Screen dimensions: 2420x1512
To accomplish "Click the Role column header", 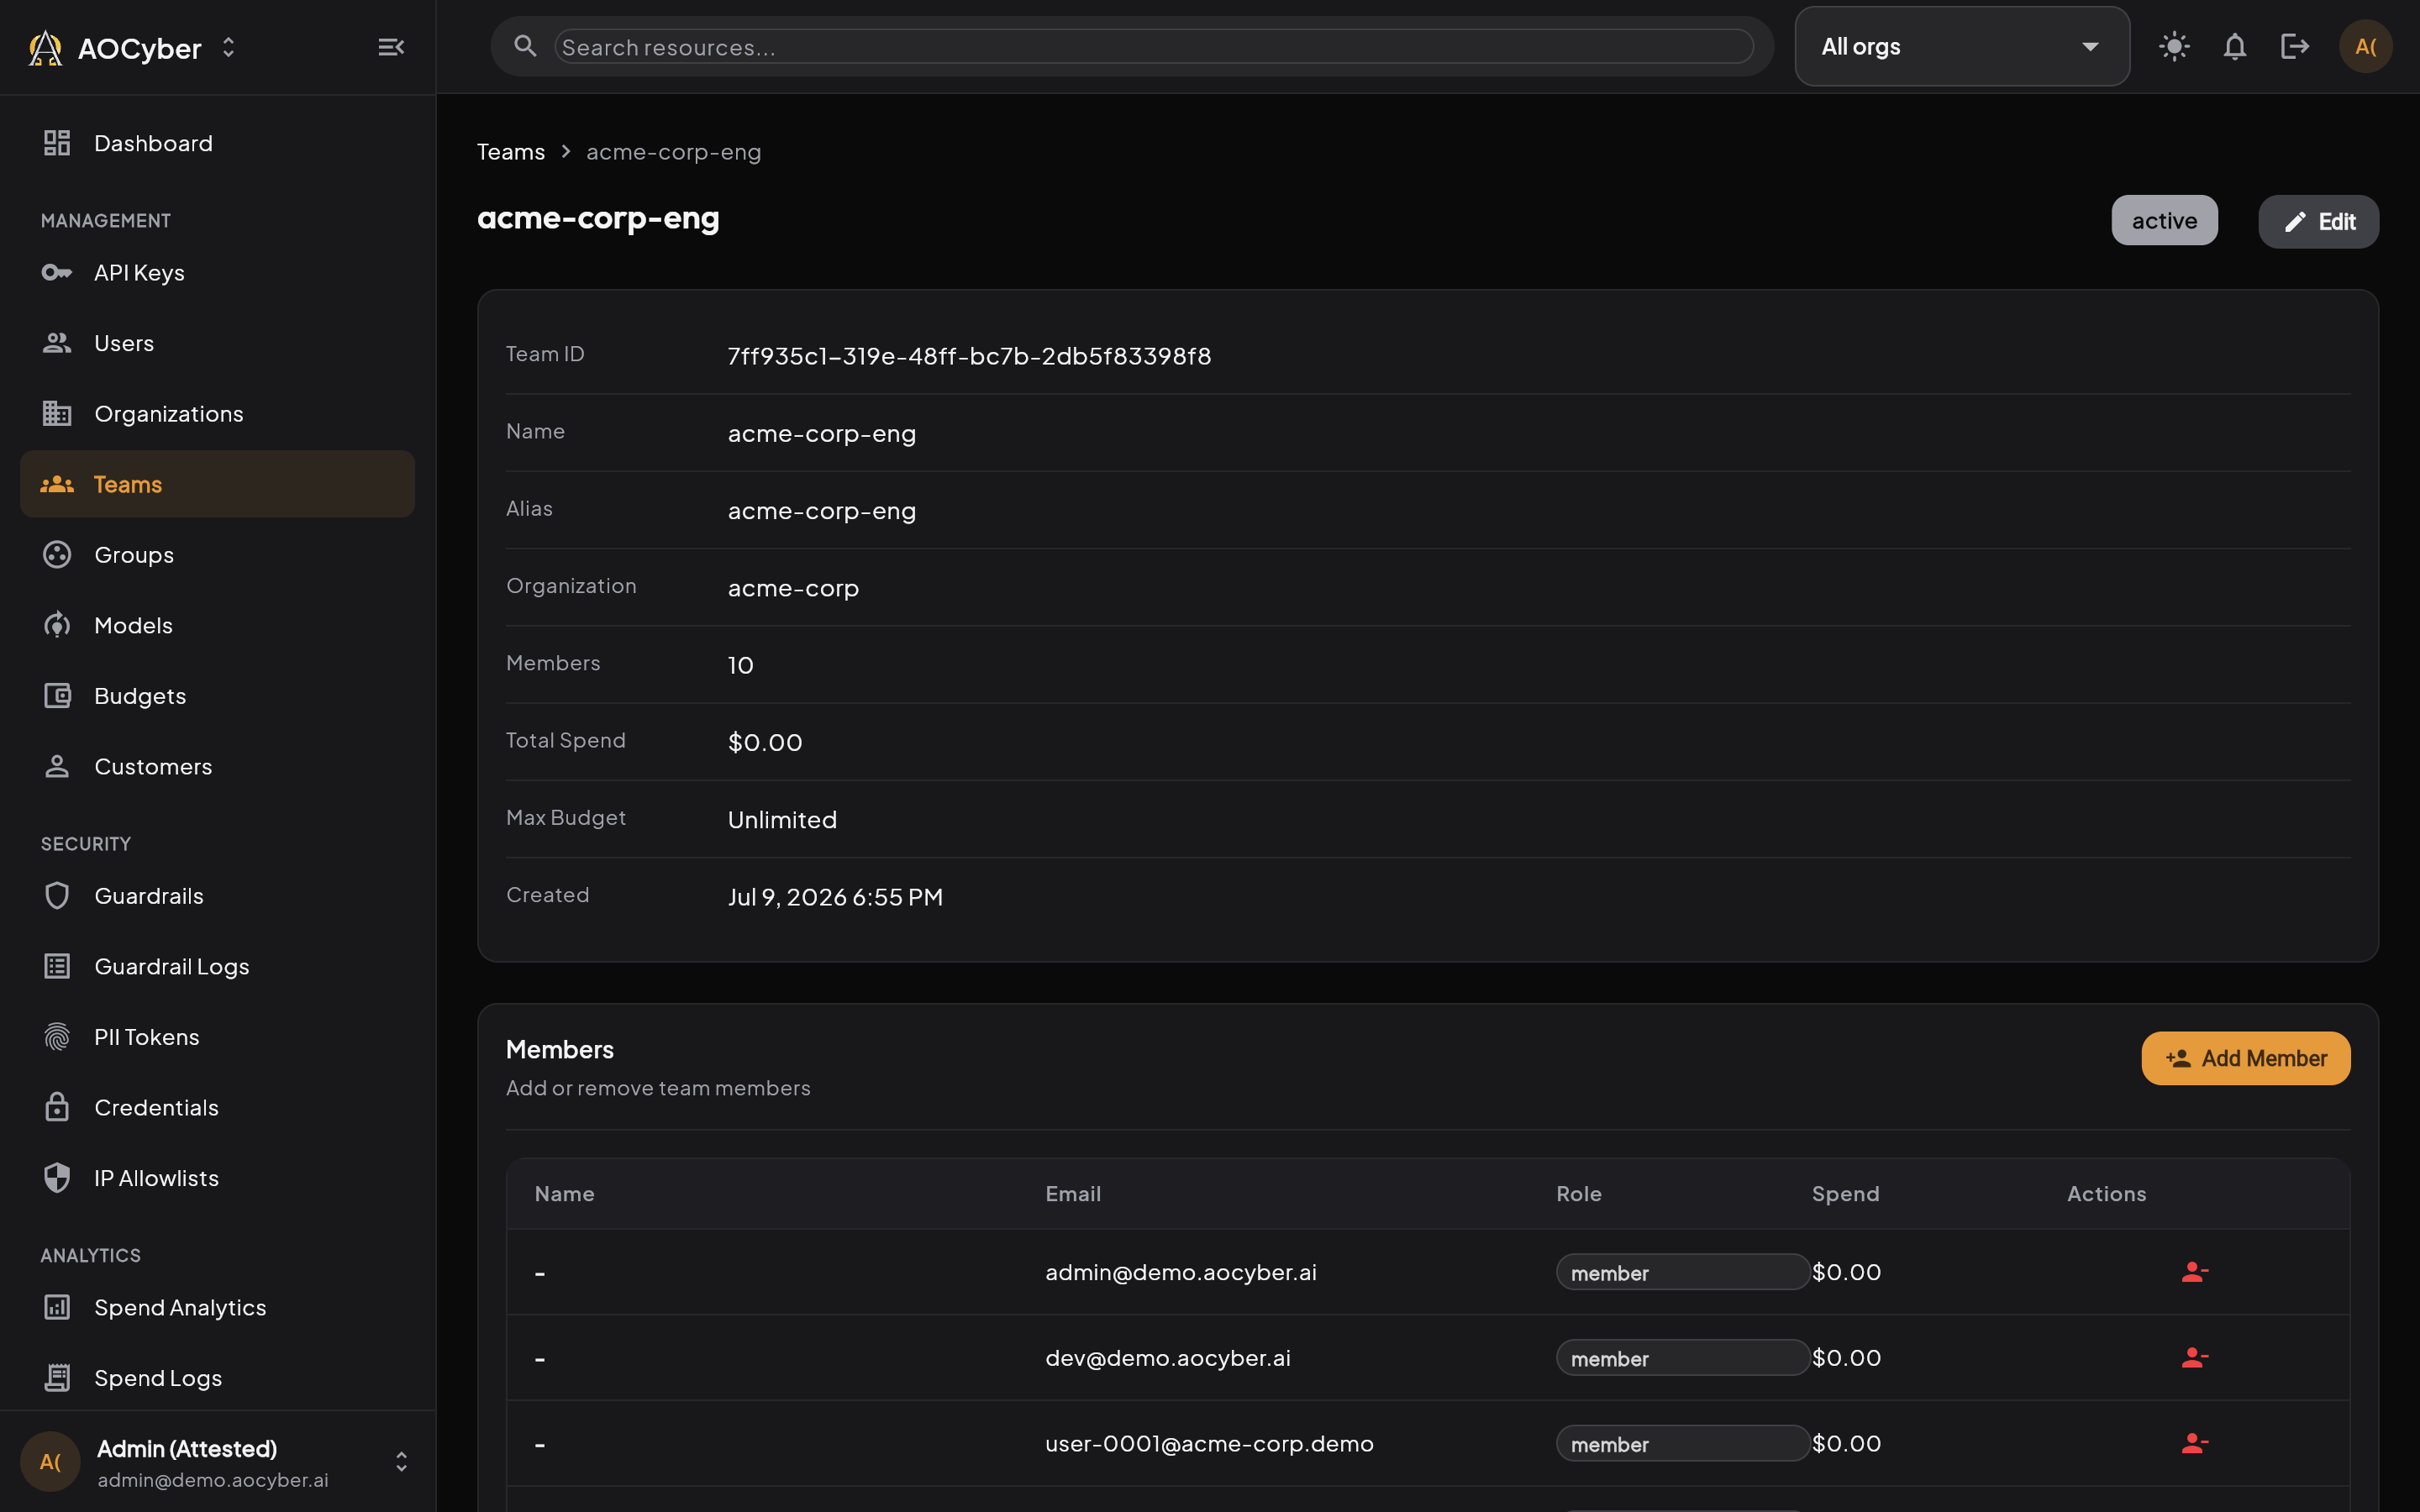I will [1579, 1194].
